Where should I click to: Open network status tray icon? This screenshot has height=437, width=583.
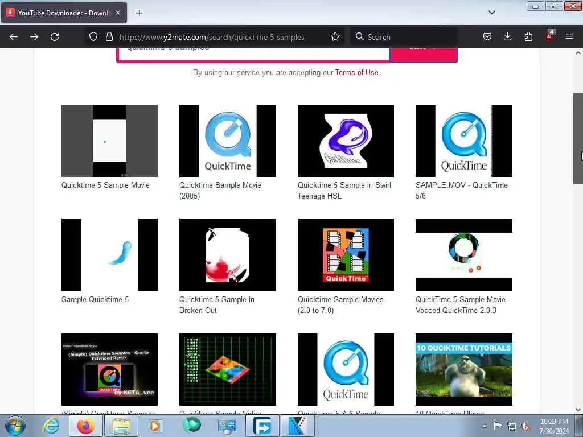pos(512,427)
